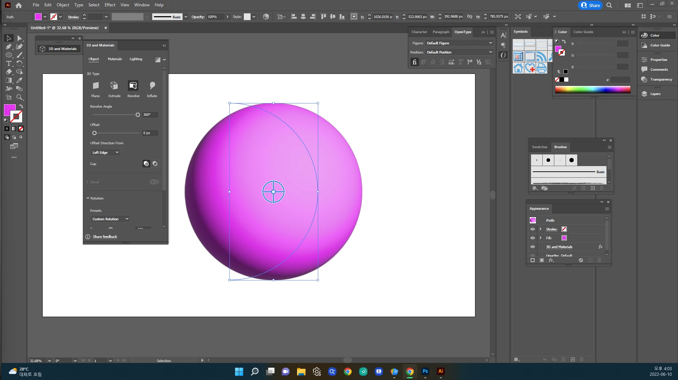The image size is (678, 380).
Task: Select the Eyedropper tool
Action: (19, 81)
